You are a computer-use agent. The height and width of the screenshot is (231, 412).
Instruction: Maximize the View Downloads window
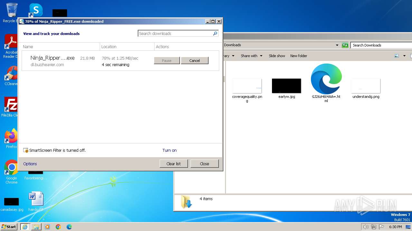pyautogui.click(x=213, y=21)
